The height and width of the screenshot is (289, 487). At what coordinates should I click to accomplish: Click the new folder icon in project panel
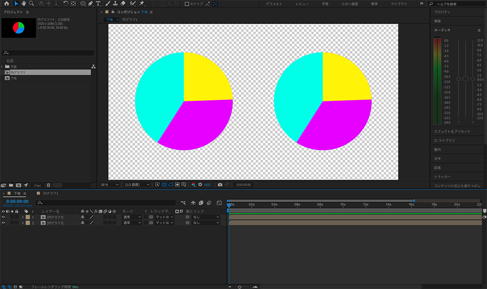coord(11,185)
